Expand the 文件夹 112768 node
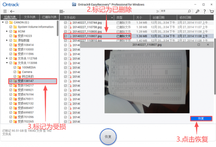The image size is (216, 147). point(7,58)
